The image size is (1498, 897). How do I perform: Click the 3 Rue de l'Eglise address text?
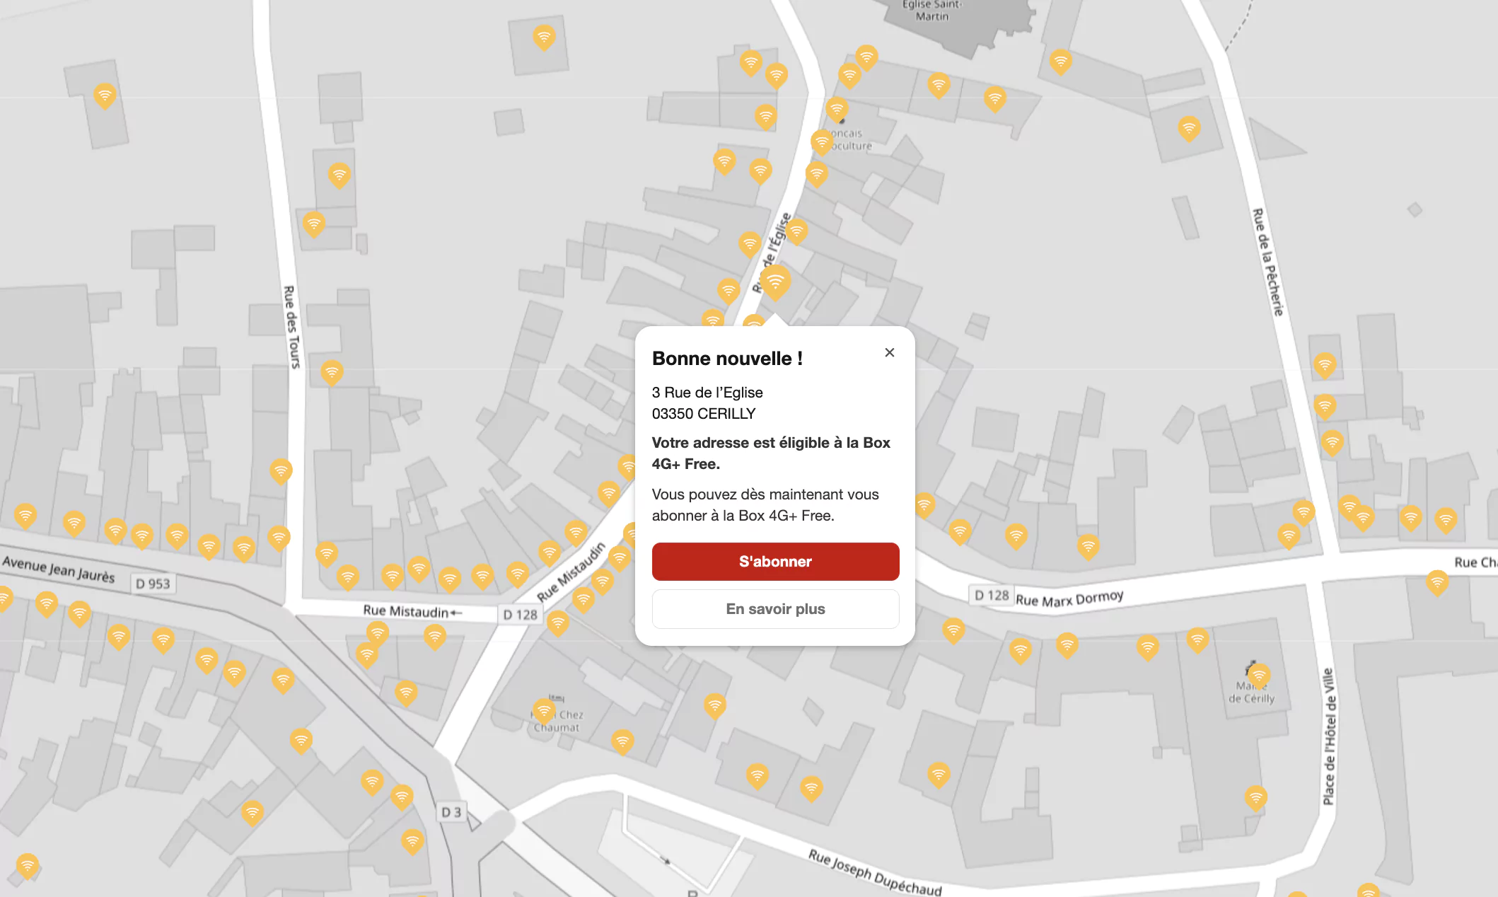coord(707,393)
